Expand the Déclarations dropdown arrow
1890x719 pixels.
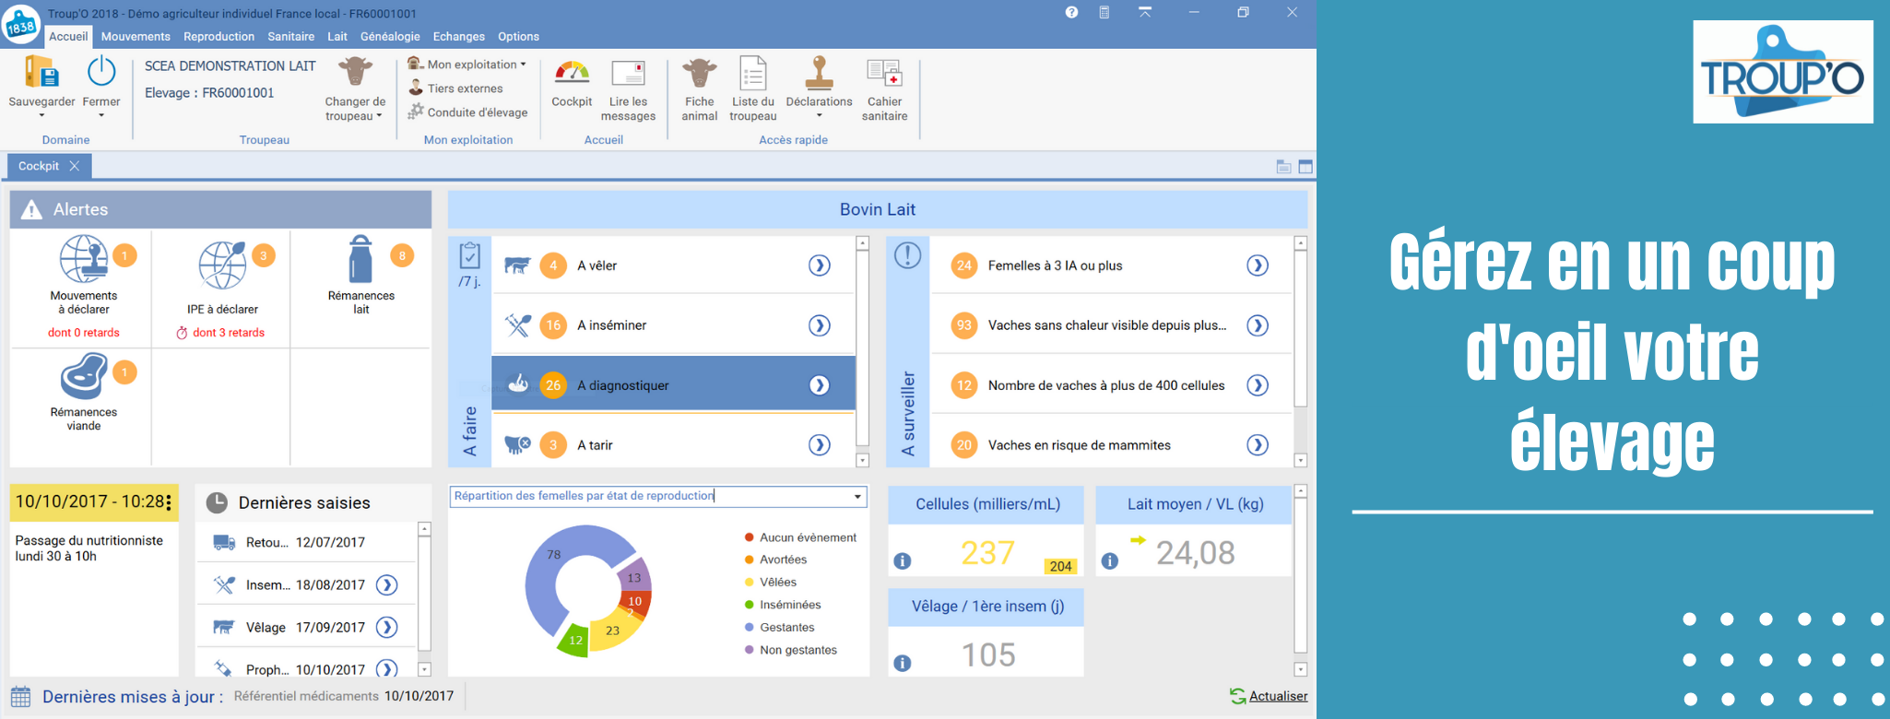819,116
